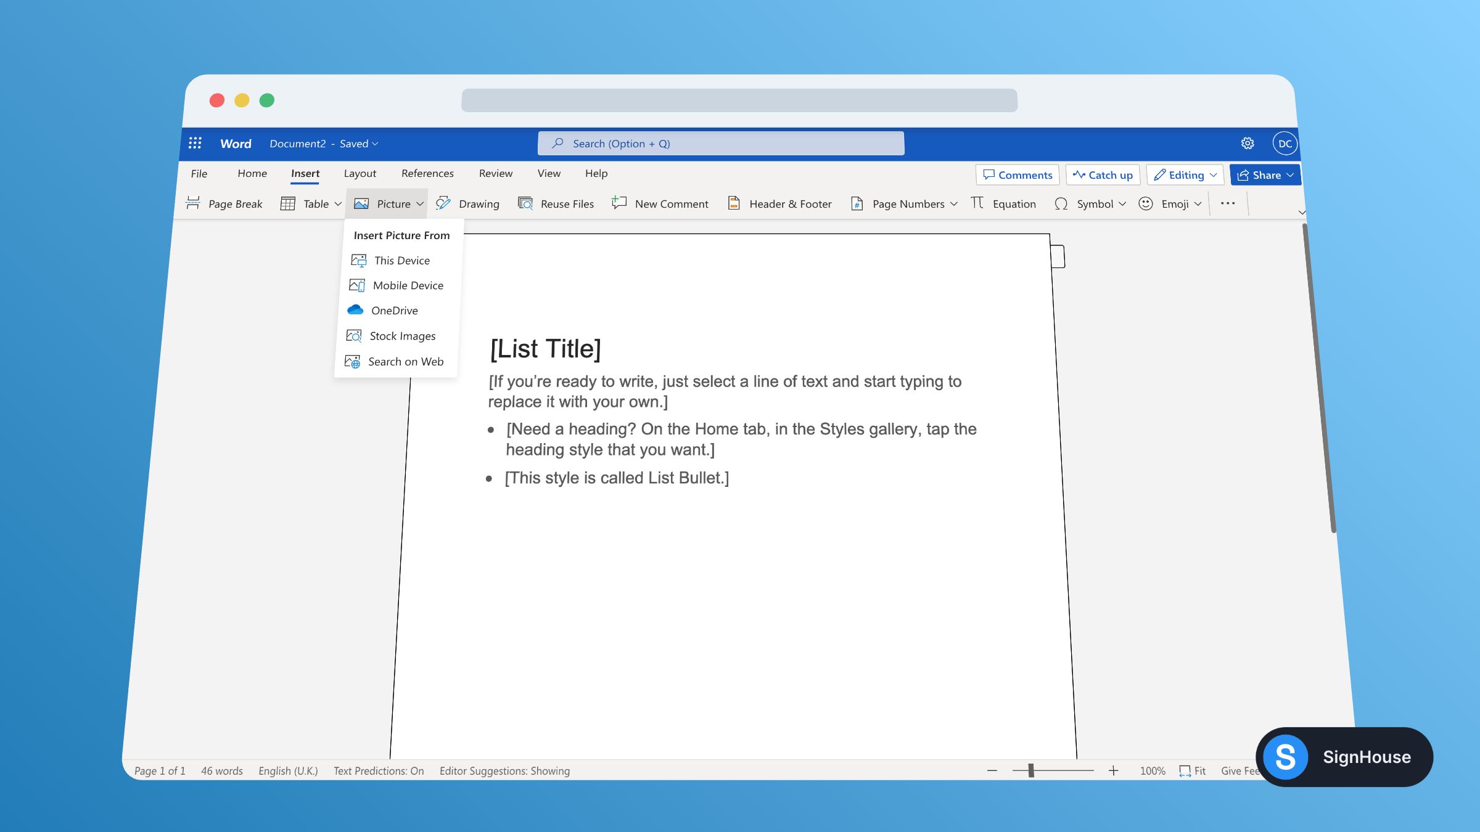
Task: Click the Review ribbon tab
Action: coord(495,173)
